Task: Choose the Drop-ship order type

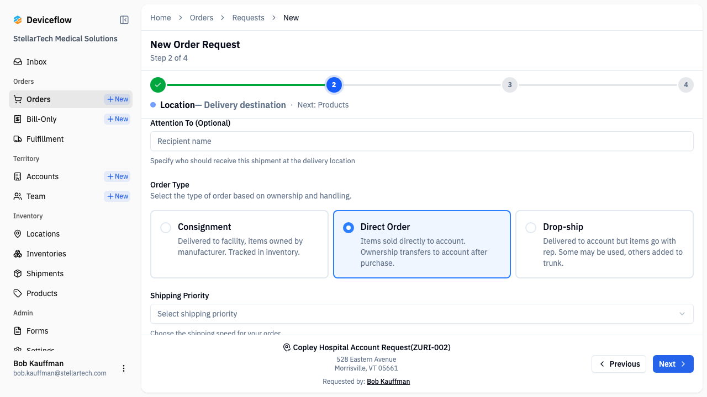Action: tap(604, 244)
